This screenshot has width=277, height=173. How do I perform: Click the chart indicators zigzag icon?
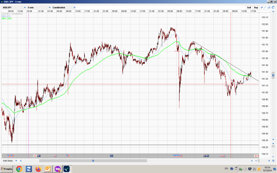(x=262, y=8)
